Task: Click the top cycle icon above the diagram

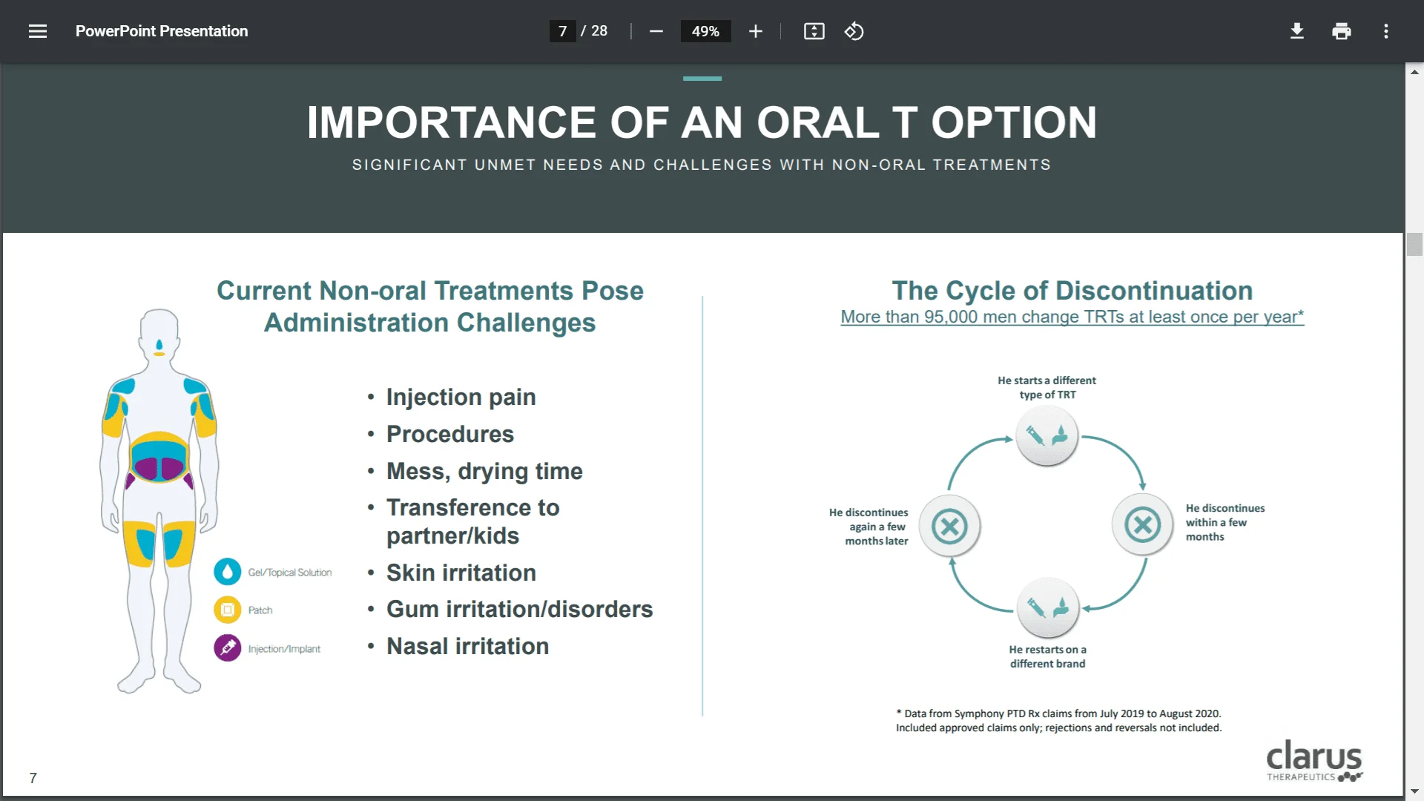Action: click(1046, 435)
